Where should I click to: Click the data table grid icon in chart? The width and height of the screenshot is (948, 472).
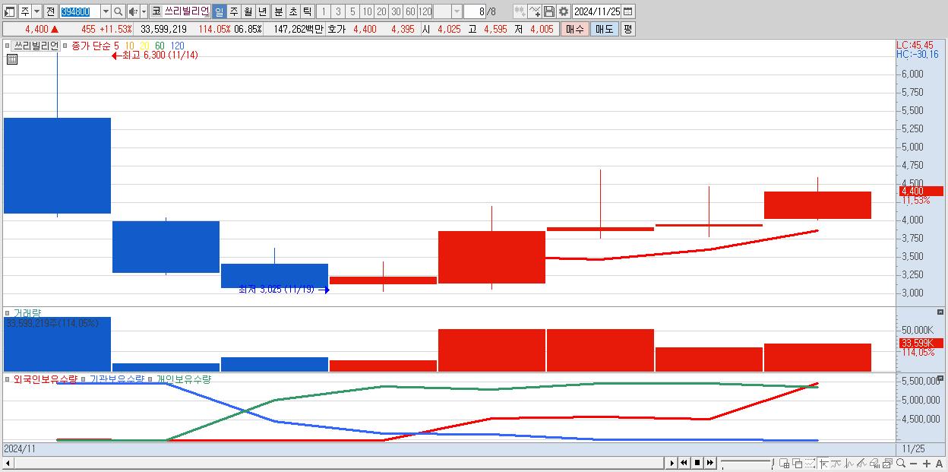[x=12, y=59]
